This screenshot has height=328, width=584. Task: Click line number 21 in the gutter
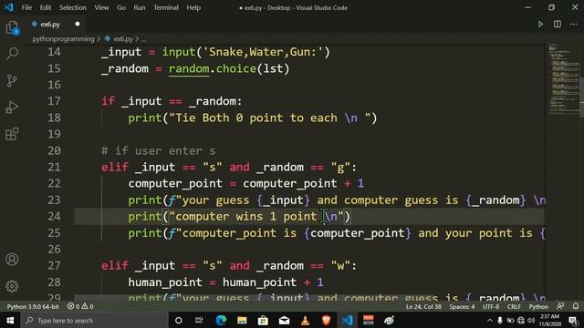click(54, 167)
